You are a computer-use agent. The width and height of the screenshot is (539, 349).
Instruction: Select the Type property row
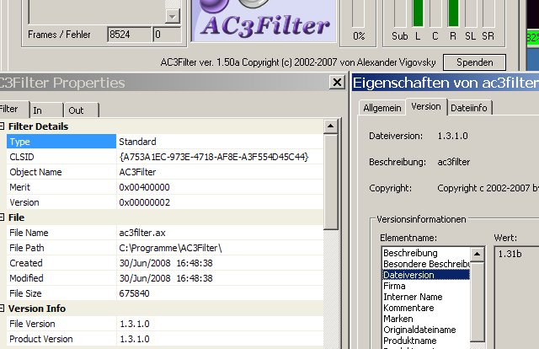tap(165, 142)
